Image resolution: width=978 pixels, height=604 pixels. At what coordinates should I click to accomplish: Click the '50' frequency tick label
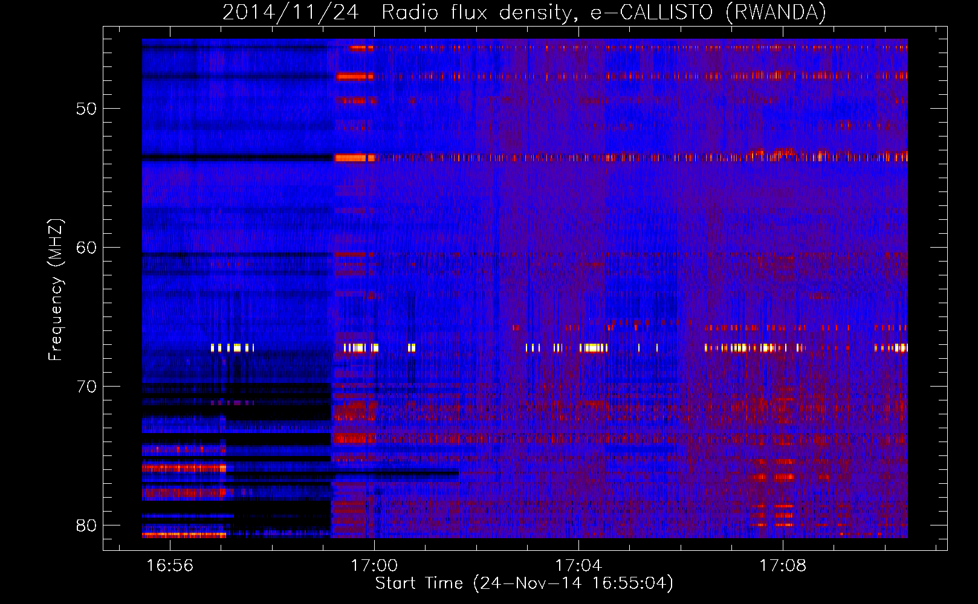tap(86, 109)
